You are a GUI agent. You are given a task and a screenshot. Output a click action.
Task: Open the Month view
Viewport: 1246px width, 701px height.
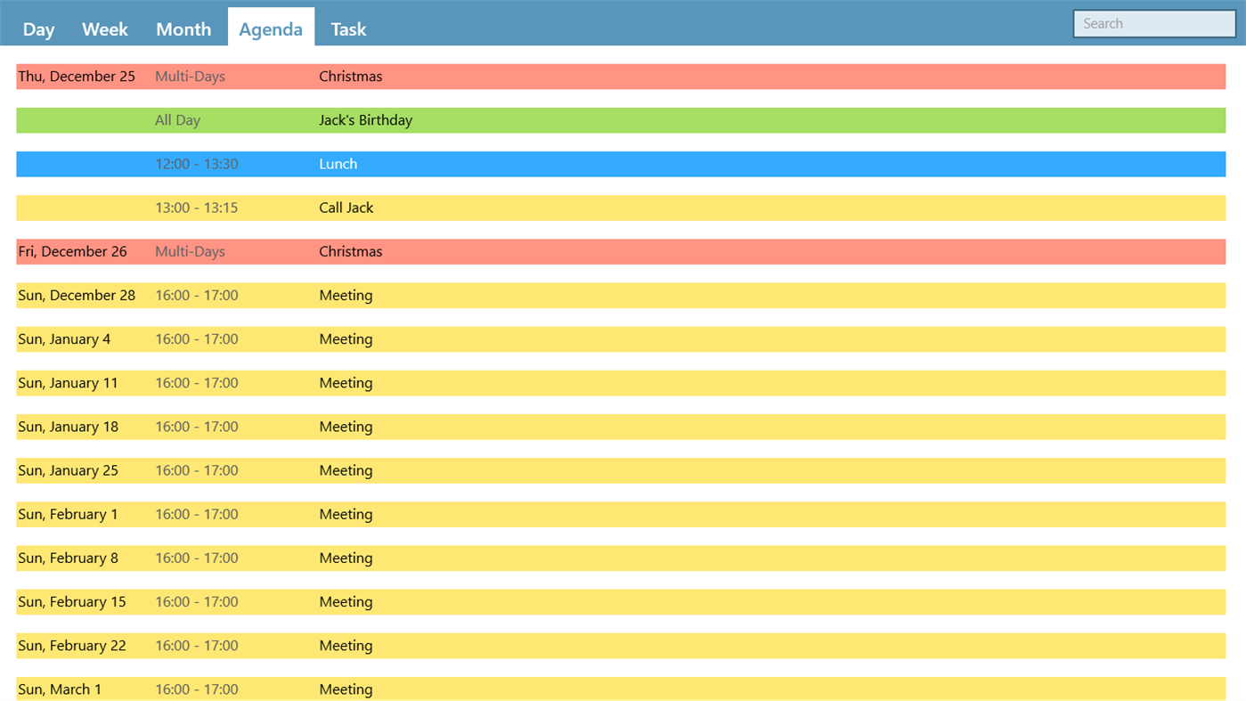click(x=183, y=29)
